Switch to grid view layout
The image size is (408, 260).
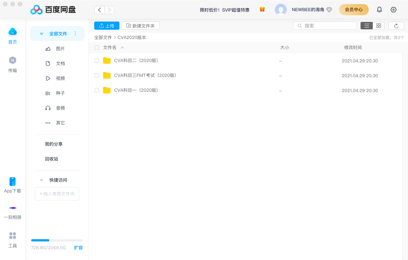378,26
